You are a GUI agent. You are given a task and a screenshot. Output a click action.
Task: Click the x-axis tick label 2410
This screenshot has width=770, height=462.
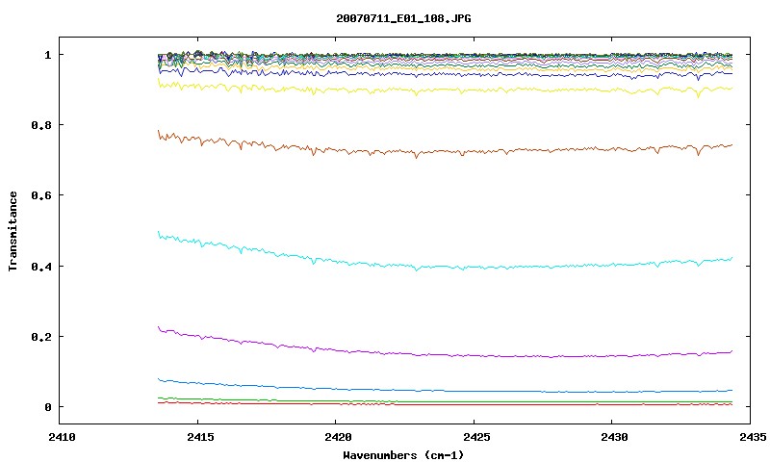(62, 436)
